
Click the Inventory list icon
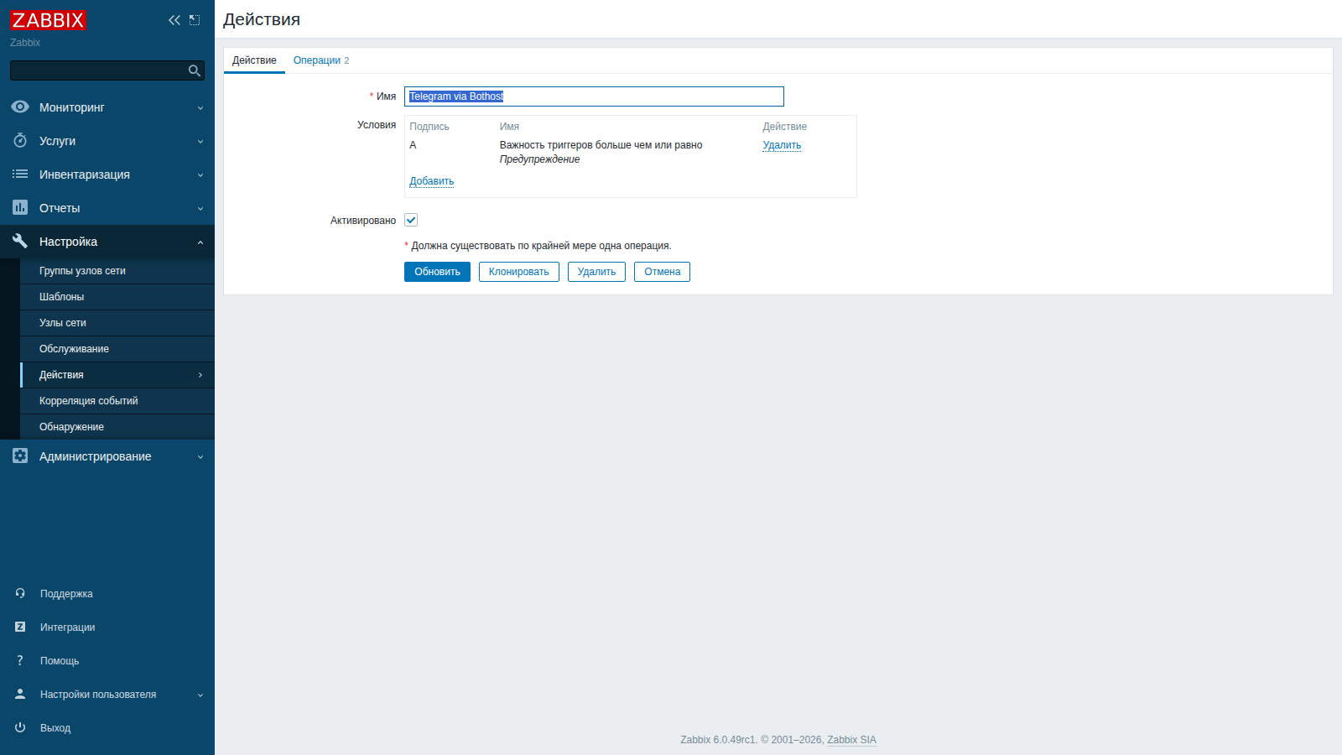(x=20, y=174)
